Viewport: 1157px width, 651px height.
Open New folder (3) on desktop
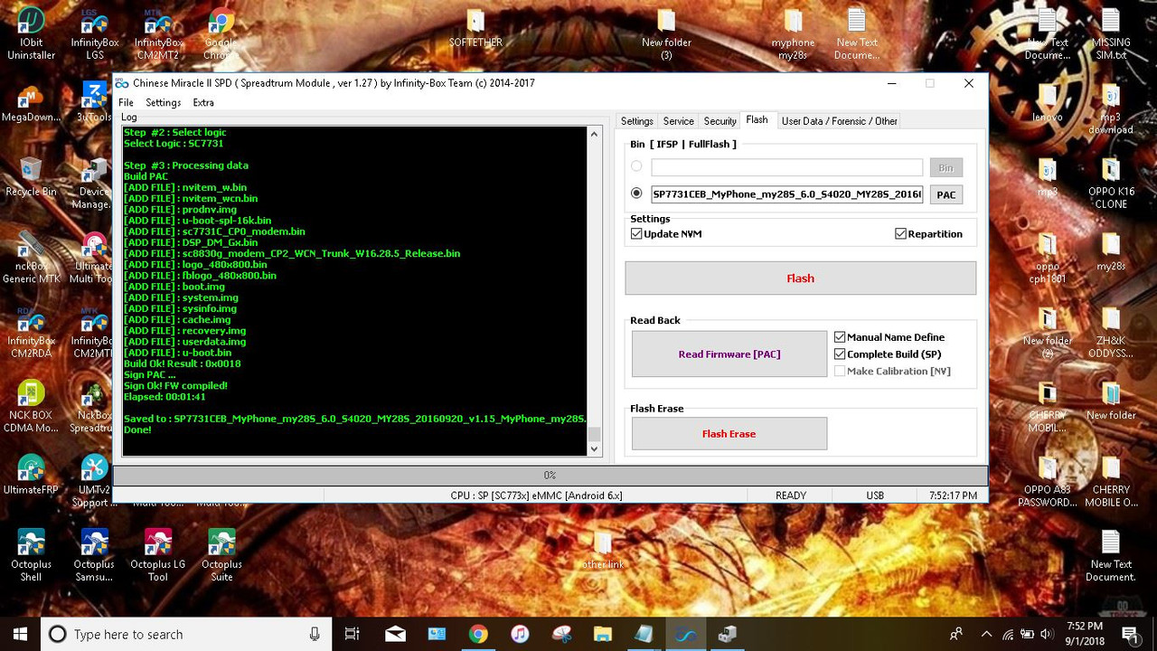tap(666, 34)
